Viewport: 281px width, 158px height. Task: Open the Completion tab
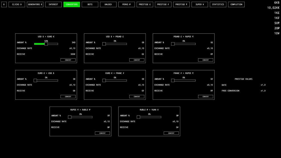236,5
